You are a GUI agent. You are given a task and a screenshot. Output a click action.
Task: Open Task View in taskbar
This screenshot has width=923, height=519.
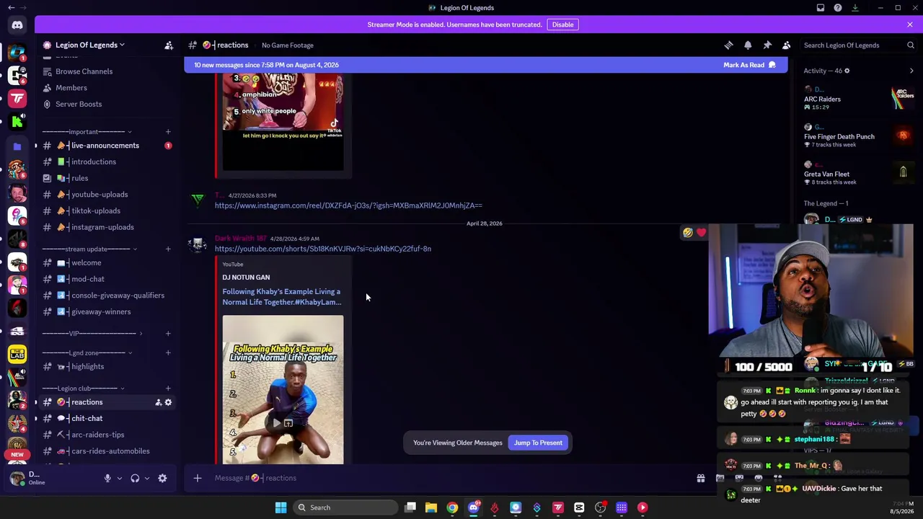[410, 507]
